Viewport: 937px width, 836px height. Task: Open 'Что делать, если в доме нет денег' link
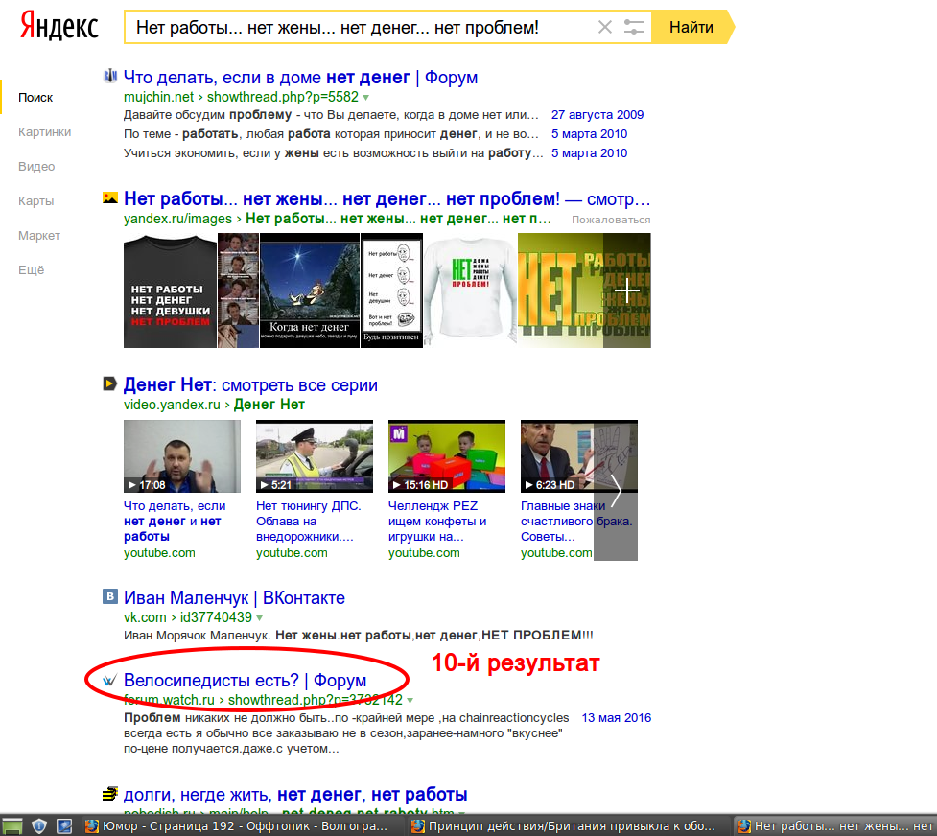(x=300, y=77)
